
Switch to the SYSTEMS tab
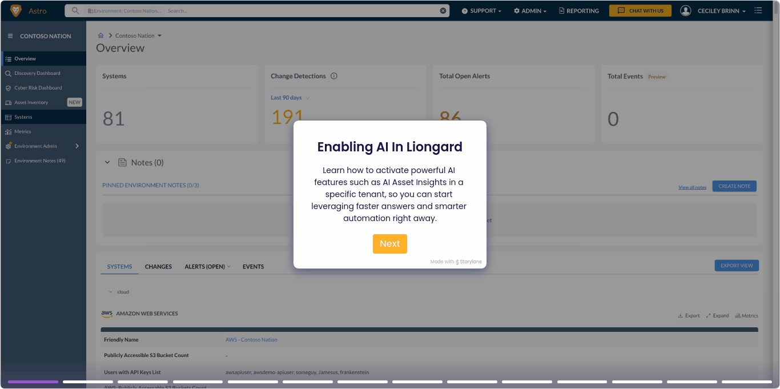pyautogui.click(x=119, y=267)
